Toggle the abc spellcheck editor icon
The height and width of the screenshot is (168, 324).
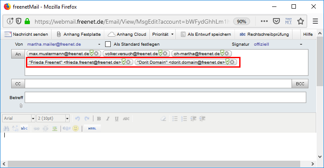(24, 128)
